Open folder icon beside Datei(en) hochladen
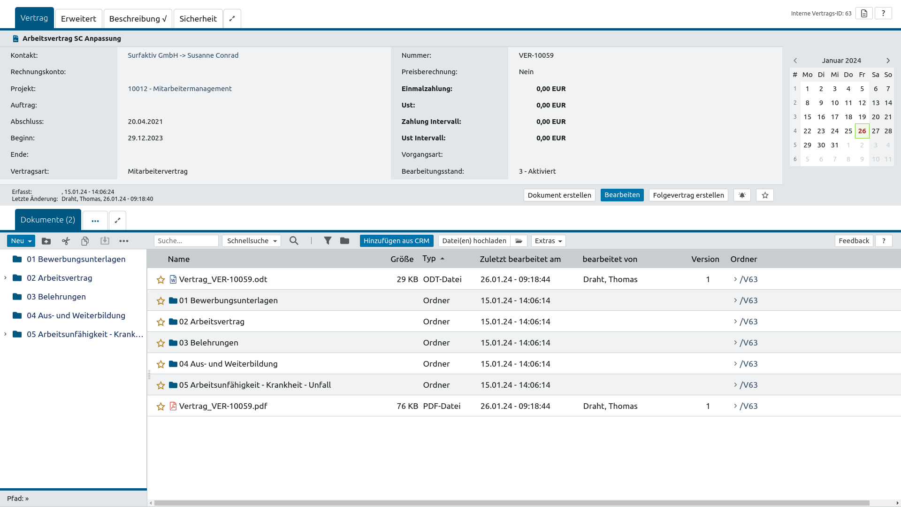901x507 pixels. 519,241
